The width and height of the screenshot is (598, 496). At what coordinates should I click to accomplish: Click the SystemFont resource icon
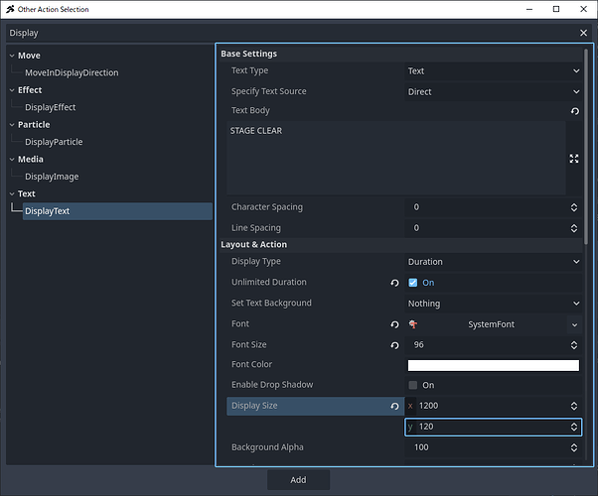coord(413,324)
